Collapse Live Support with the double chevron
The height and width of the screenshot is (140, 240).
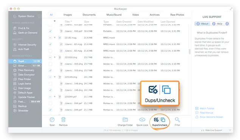(x=230, y=130)
